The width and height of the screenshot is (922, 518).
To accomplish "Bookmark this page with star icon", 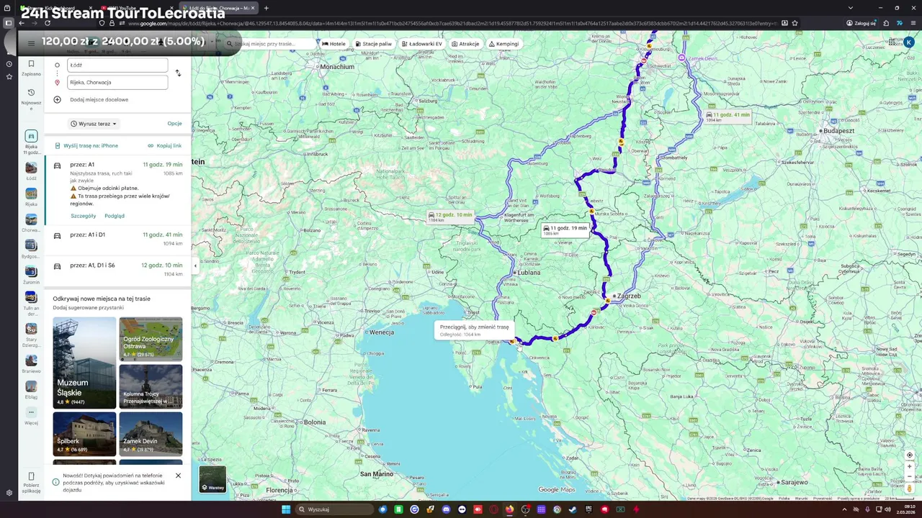I will pyautogui.click(x=795, y=23).
